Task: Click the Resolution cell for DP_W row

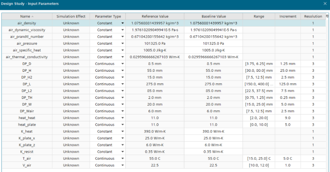Action: tap(313, 104)
